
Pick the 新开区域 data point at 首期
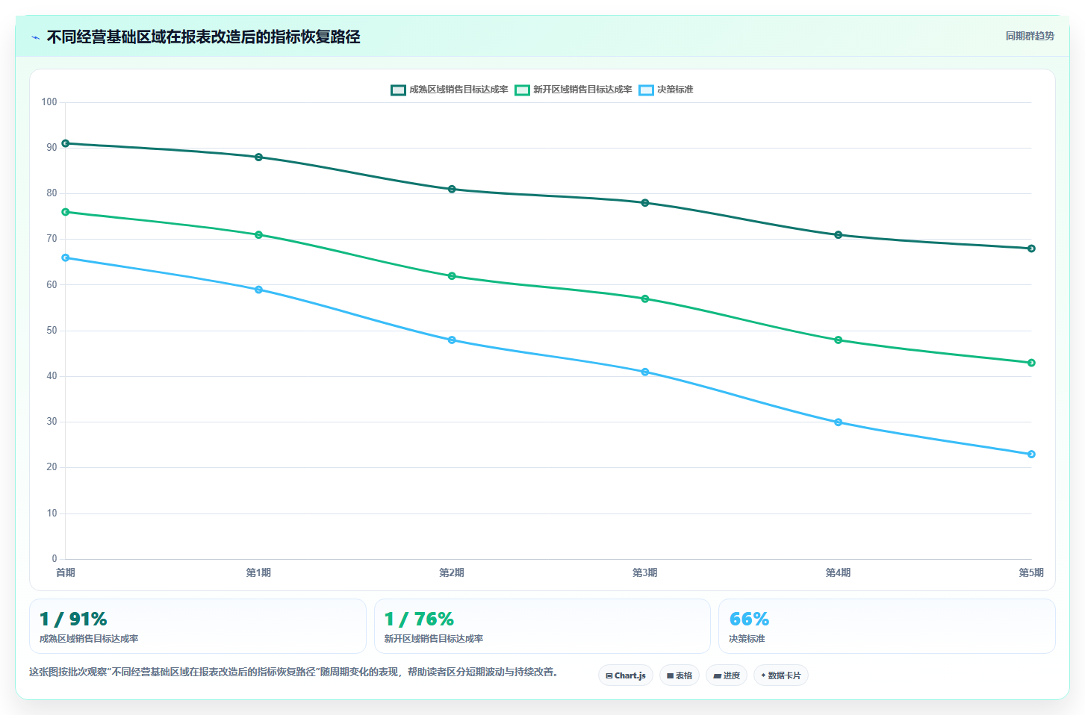pyautogui.click(x=66, y=212)
